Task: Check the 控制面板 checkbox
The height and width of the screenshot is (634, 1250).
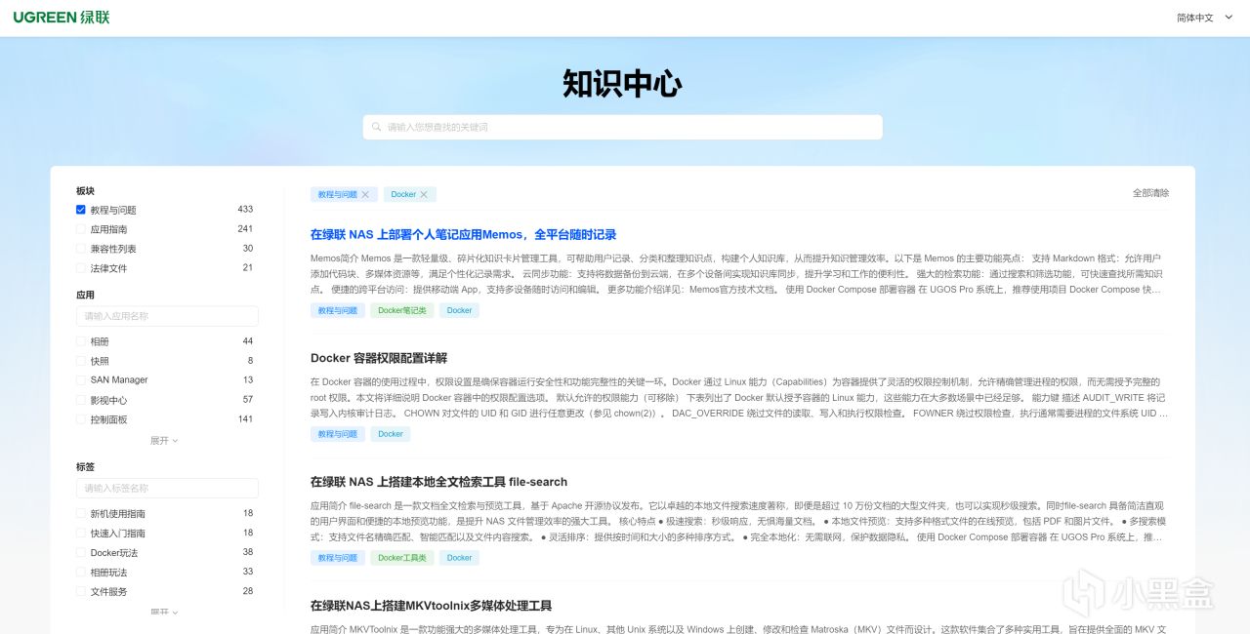Action: tap(81, 419)
